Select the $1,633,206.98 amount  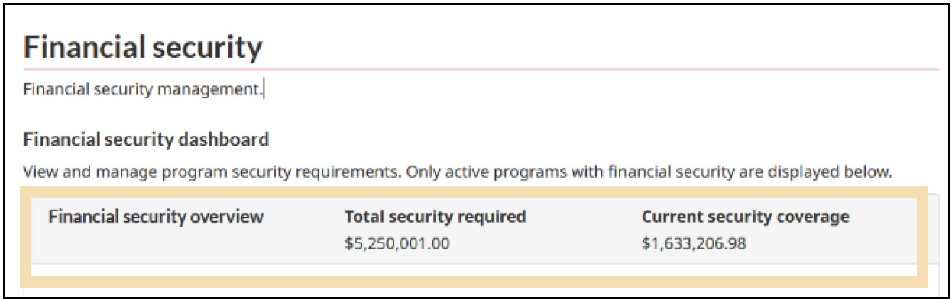click(695, 244)
